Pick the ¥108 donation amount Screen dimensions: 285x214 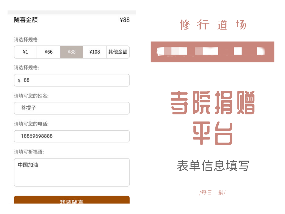95,52
